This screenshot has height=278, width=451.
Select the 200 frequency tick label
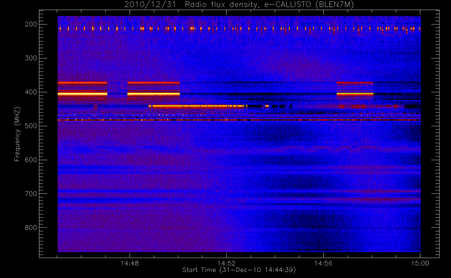[x=31, y=24]
